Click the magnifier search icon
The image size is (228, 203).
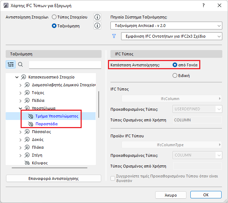click(x=21, y=64)
